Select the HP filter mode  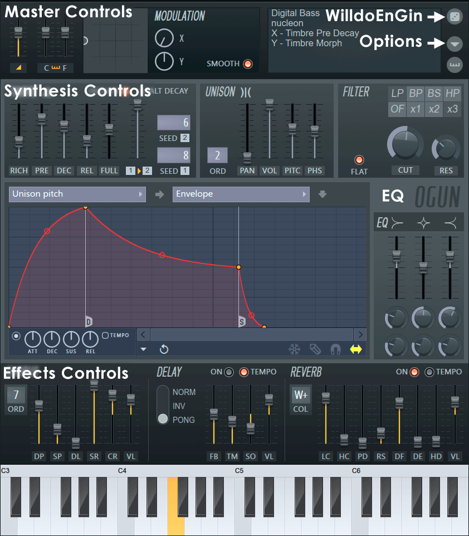click(x=452, y=94)
